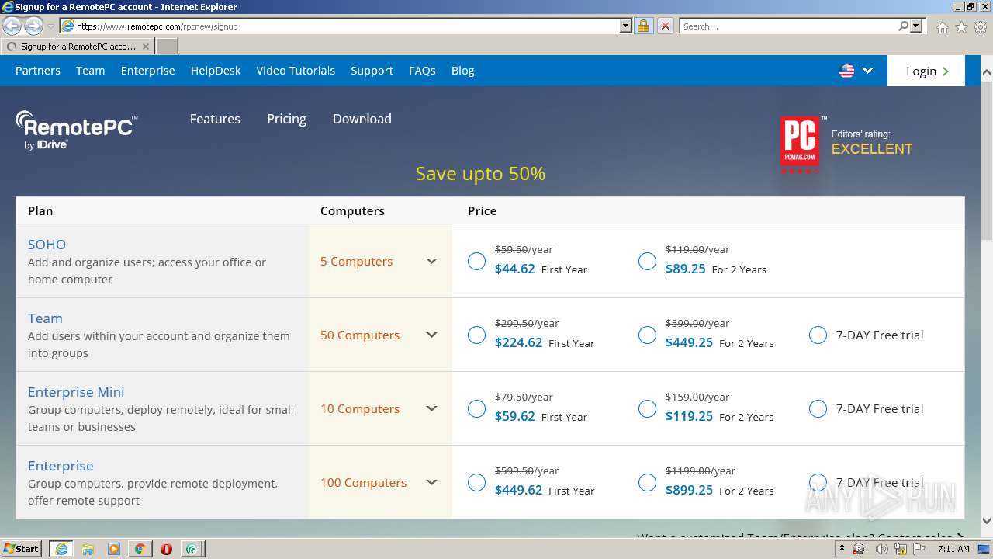Image resolution: width=993 pixels, height=559 pixels.
Task: Click the RemotePC logo
Action: point(76,129)
